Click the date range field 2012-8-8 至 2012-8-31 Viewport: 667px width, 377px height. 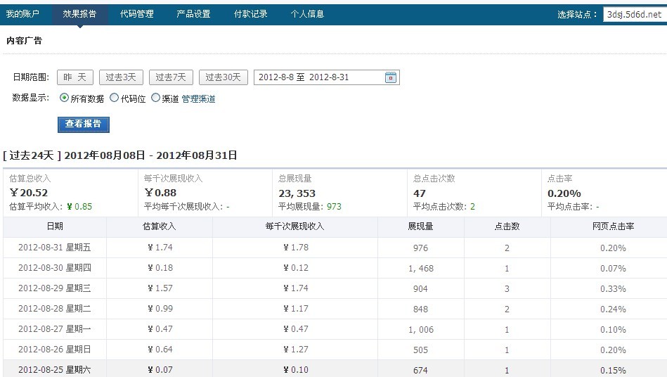click(327, 77)
